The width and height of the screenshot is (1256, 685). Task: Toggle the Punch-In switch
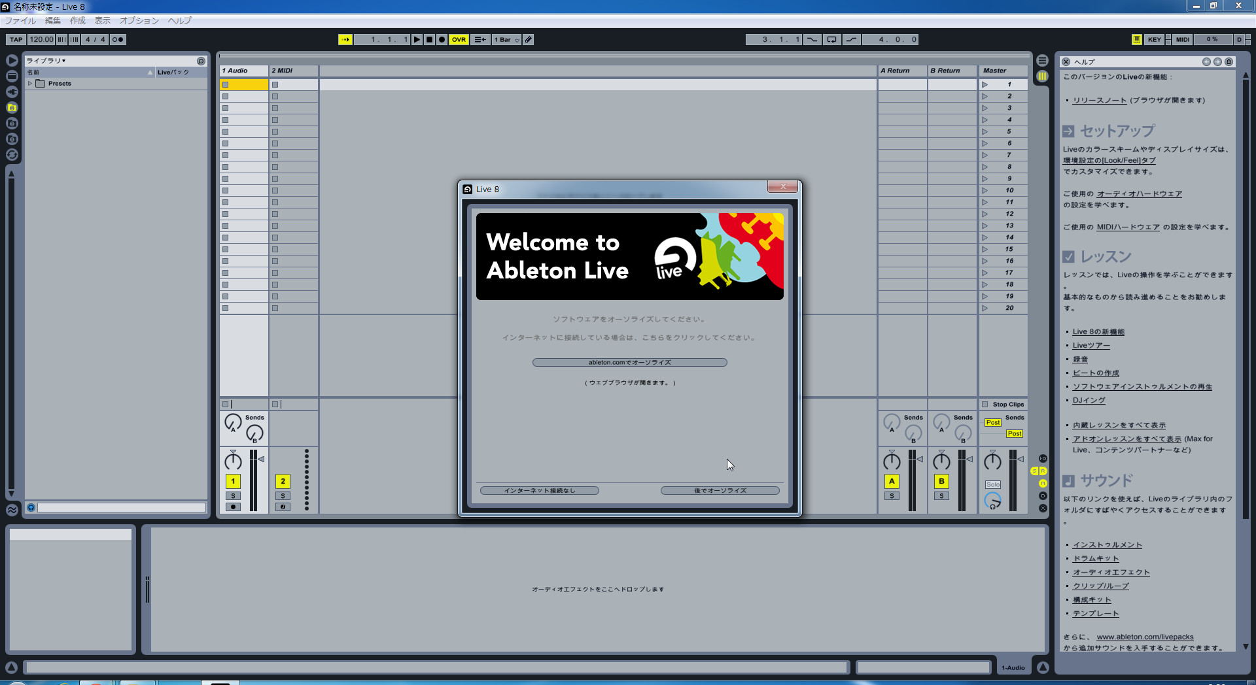pyautogui.click(x=812, y=39)
